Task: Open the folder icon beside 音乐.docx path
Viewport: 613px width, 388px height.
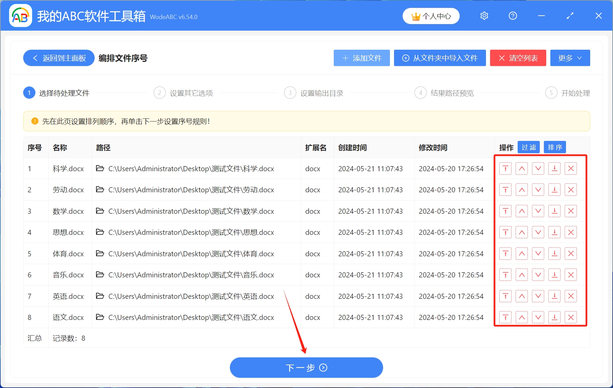Action: click(99, 275)
